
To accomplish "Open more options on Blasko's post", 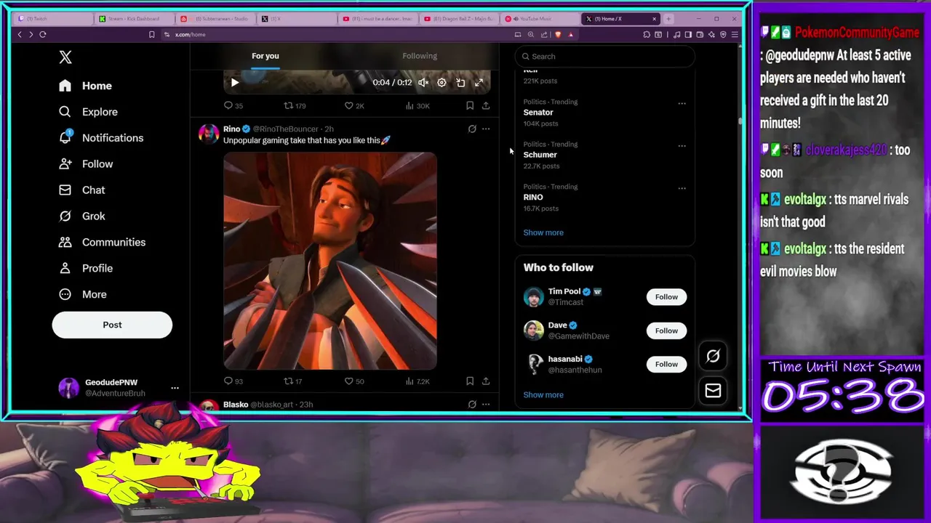I will pos(486,405).
